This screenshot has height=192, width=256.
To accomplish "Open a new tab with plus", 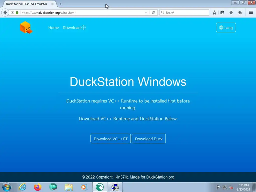I will click(x=61, y=4).
